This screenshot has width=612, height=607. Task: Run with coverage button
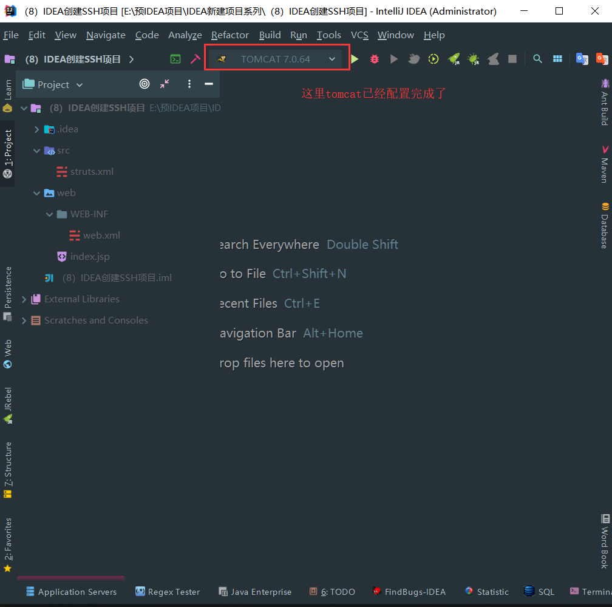click(394, 59)
